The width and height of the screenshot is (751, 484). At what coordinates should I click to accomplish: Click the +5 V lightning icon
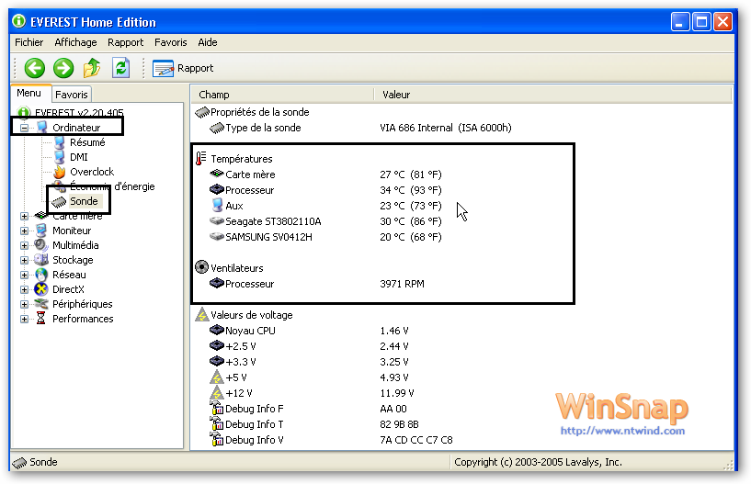pos(217,377)
